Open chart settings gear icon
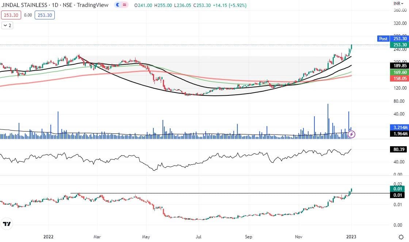The image size is (409, 242). click(x=400, y=237)
